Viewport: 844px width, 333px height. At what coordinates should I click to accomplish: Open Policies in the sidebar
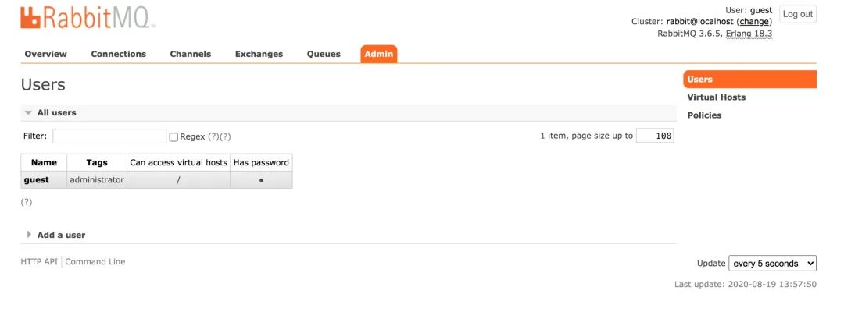tap(704, 115)
